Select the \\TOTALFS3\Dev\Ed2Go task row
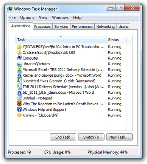 click(74, 47)
